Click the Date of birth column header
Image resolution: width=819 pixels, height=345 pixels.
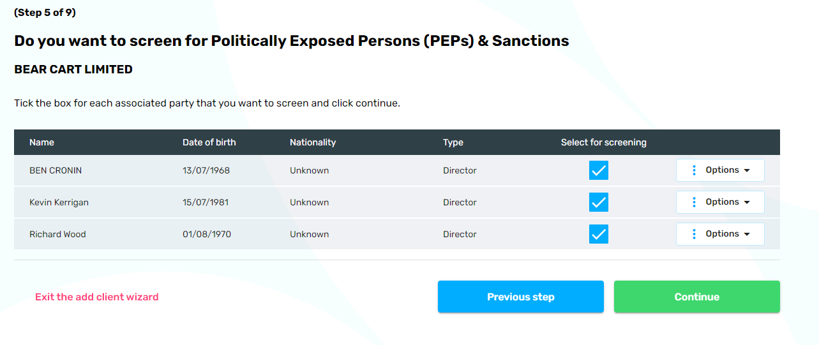coord(209,142)
